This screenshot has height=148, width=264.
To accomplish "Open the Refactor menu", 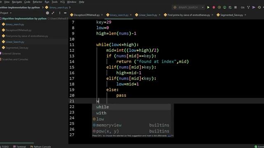I will tap(38, 2).
